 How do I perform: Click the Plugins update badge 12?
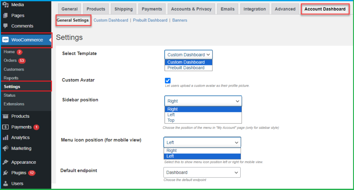32,173
